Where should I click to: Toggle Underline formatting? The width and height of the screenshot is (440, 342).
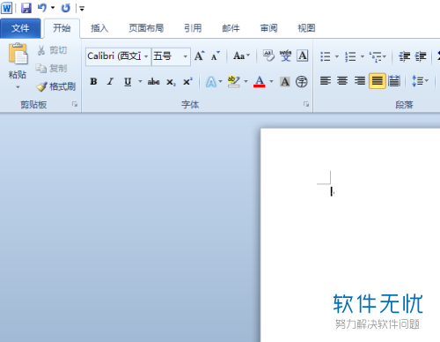coord(128,81)
